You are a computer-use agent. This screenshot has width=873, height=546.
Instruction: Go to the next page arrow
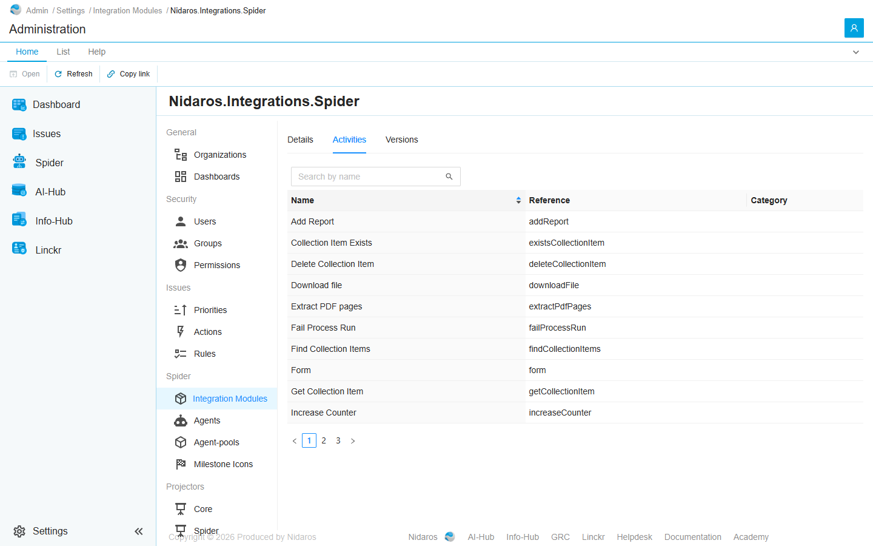(x=353, y=441)
